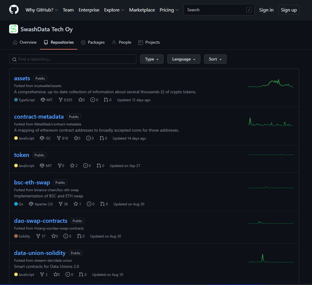The width and height of the screenshot is (312, 285).
Task: Open Enterprise in the top navigation
Action: point(89,10)
